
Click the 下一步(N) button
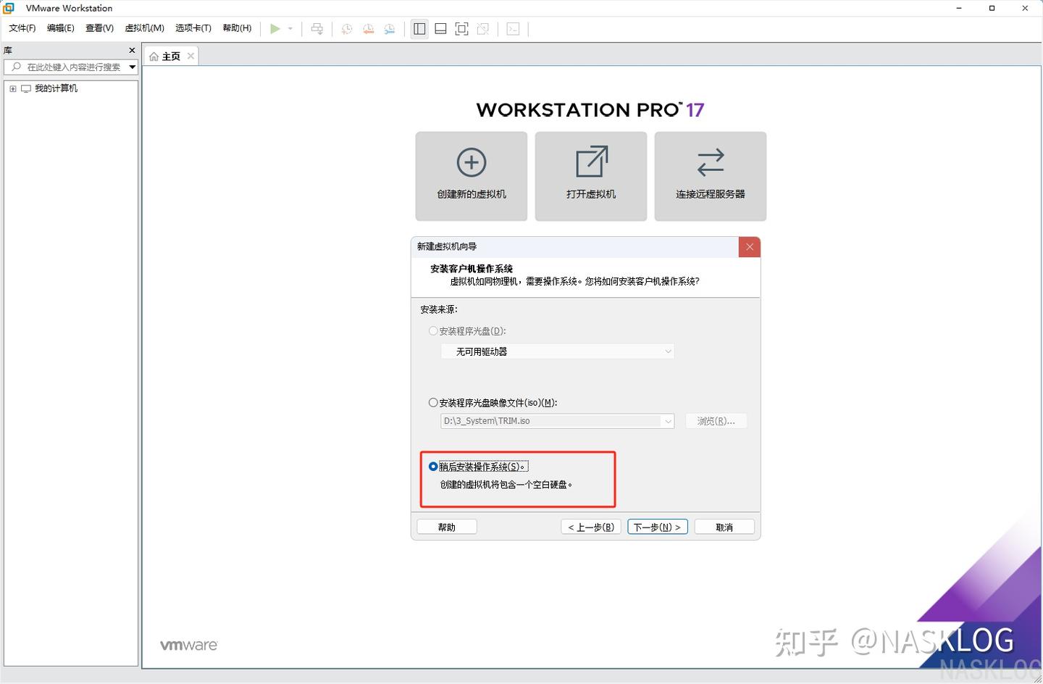656,527
